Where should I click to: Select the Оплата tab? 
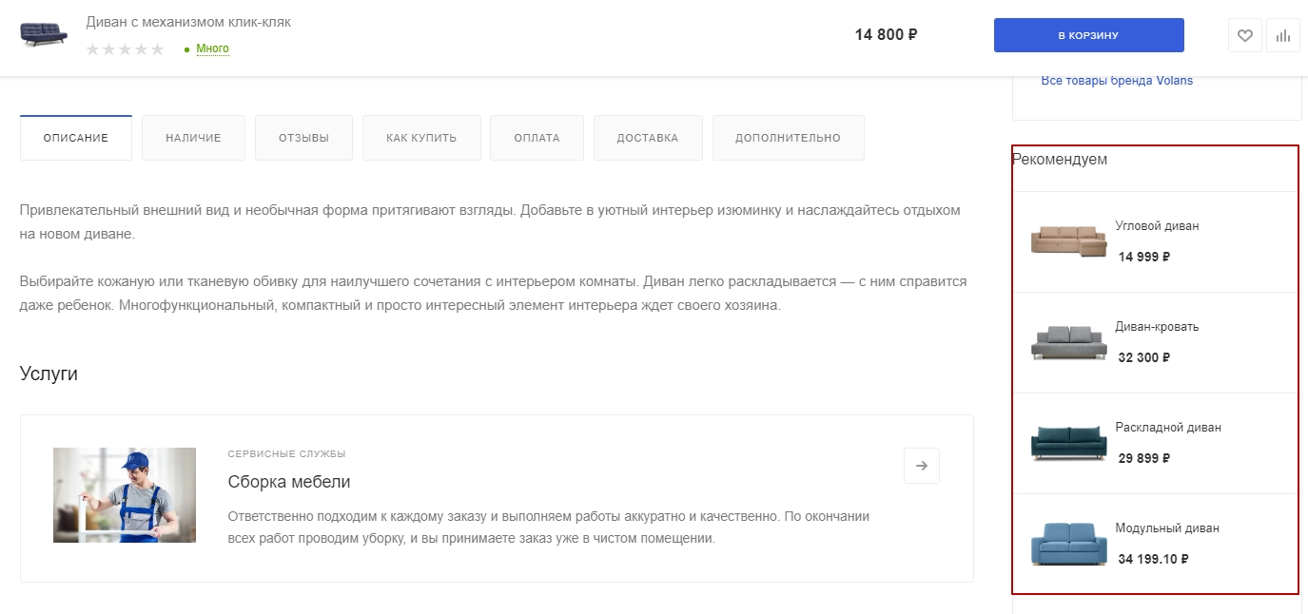click(x=537, y=138)
